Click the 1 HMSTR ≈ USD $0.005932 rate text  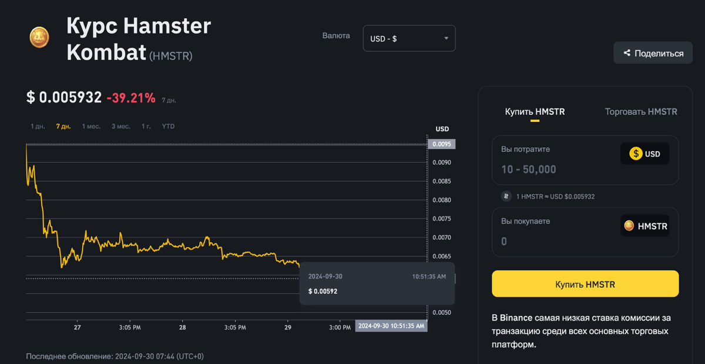[555, 196]
